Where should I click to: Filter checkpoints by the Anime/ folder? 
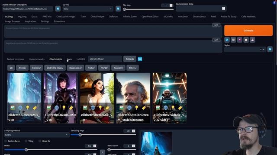(22, 68)
